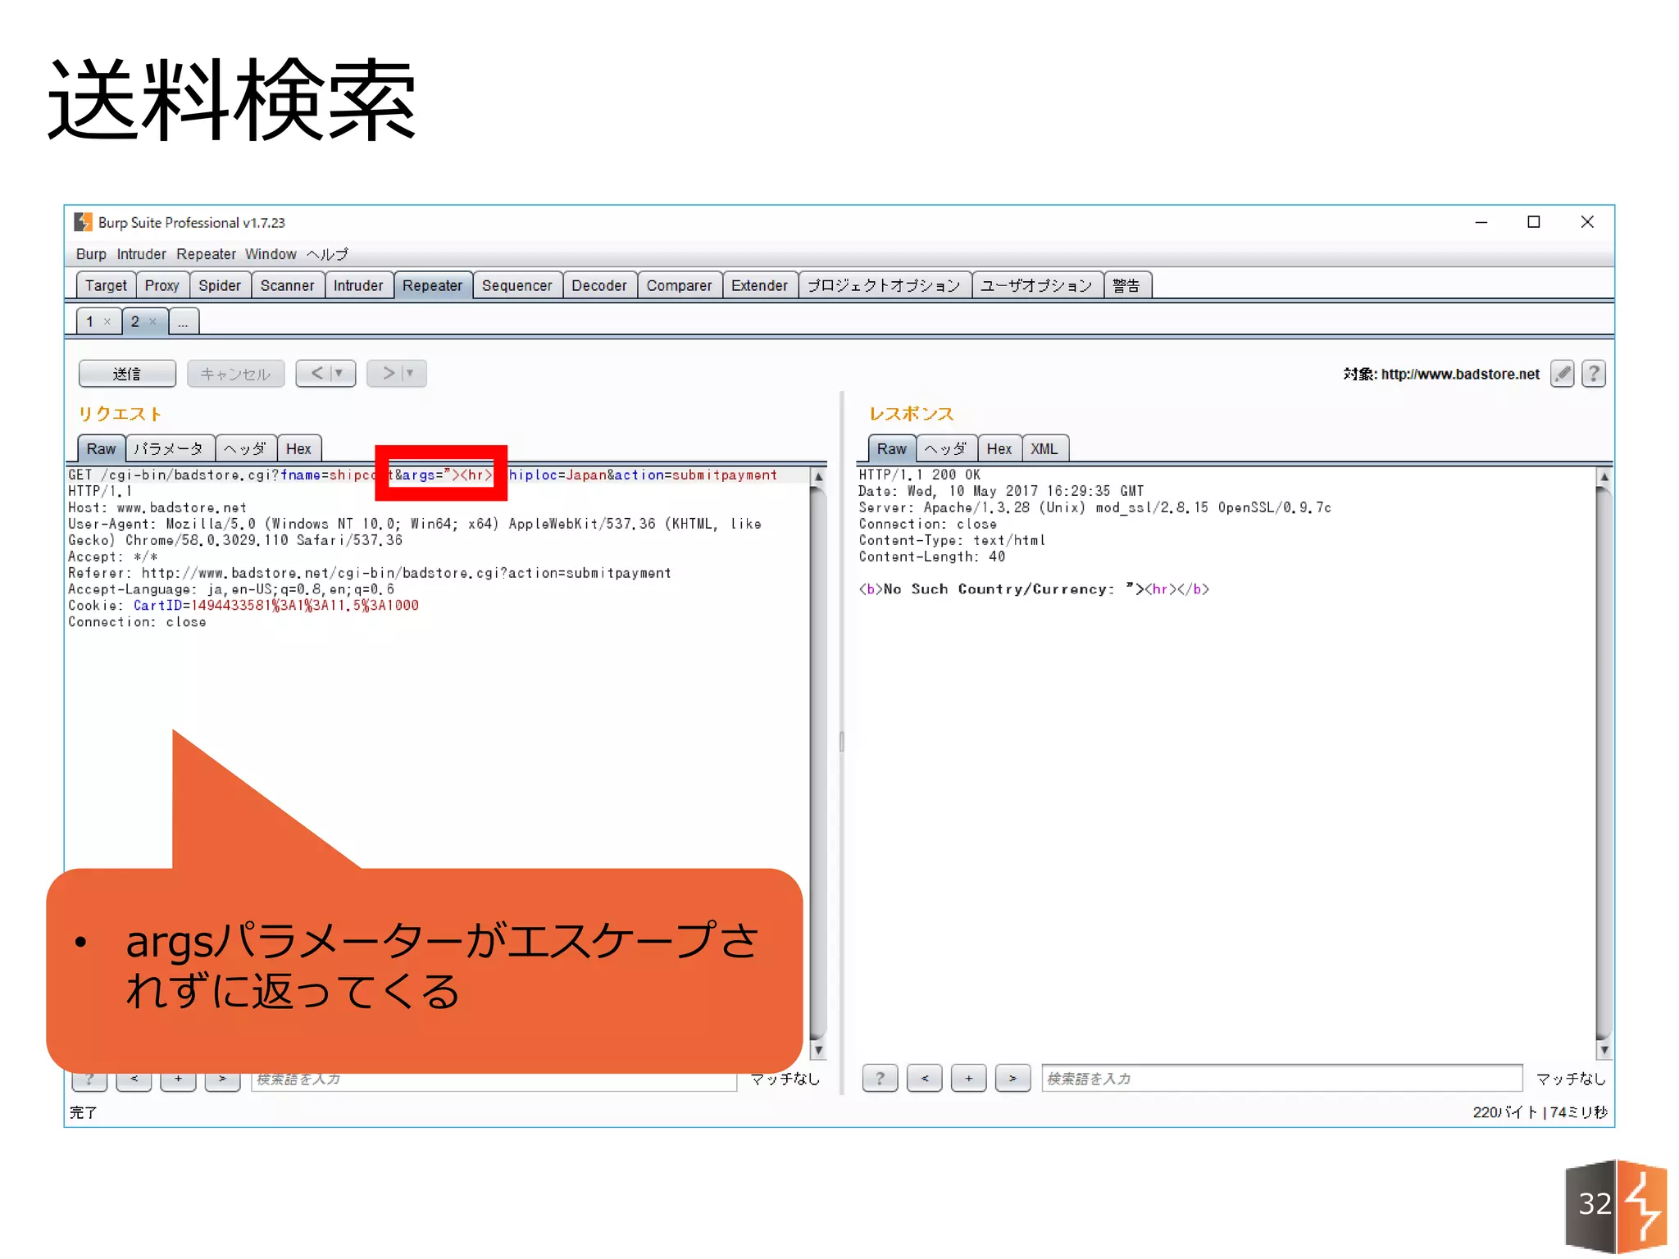Close Repeater tab 2 with its x
Viewport: 1679px width, 1259px height.
tap(152, 321)
